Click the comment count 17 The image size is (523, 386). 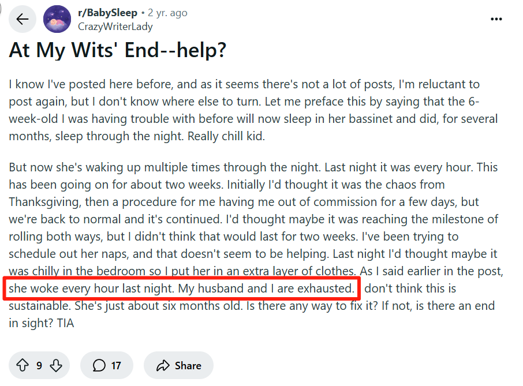(116, 365)
